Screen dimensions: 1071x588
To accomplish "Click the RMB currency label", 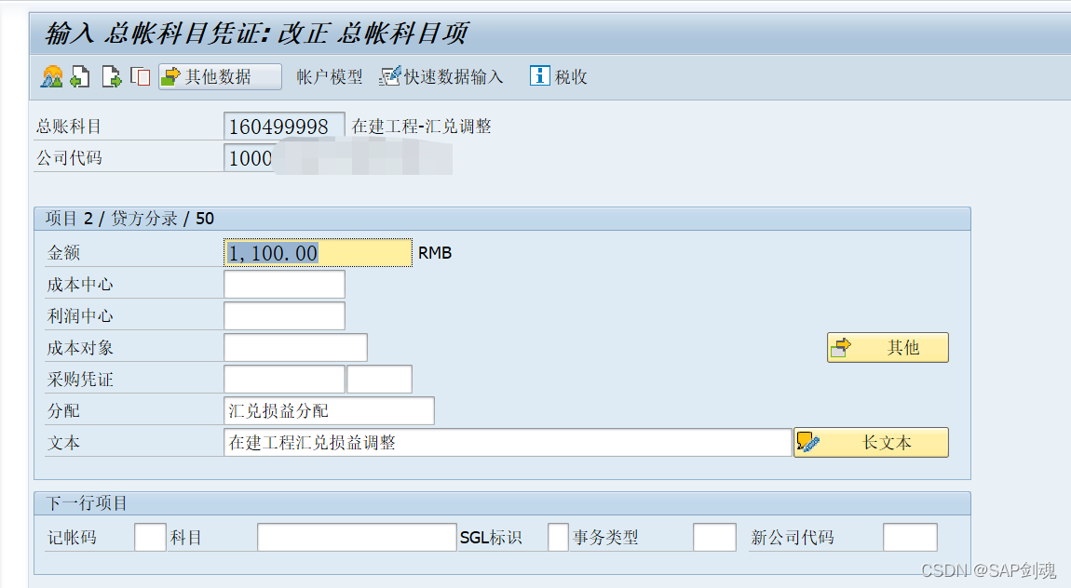I will [435, 253].
